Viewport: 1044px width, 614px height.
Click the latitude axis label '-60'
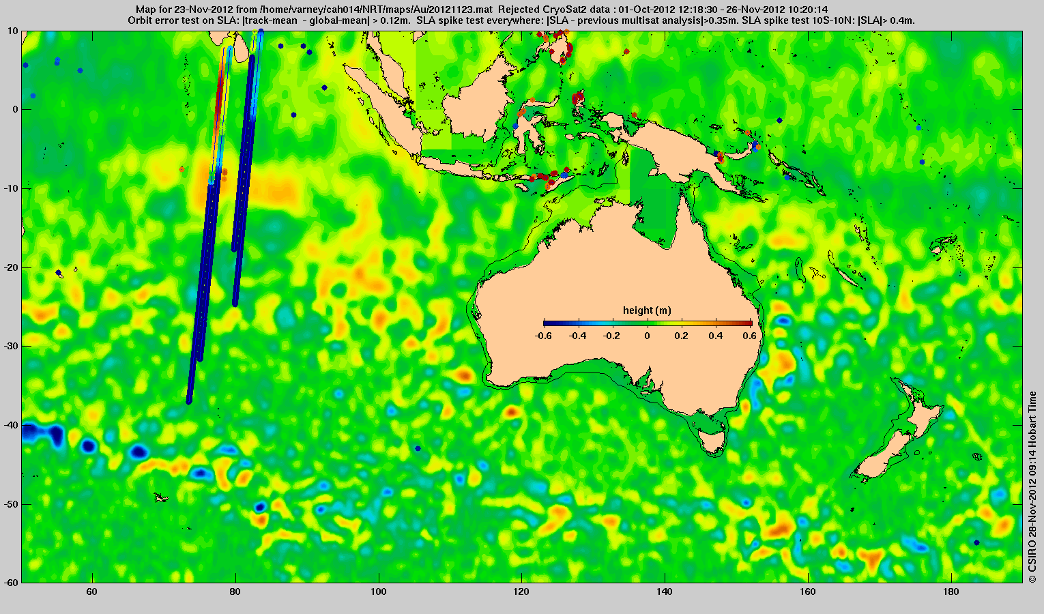(12, 583)
